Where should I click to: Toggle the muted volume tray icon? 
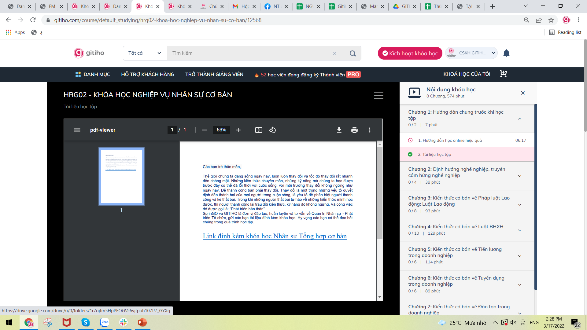click(x=513, y=322)
